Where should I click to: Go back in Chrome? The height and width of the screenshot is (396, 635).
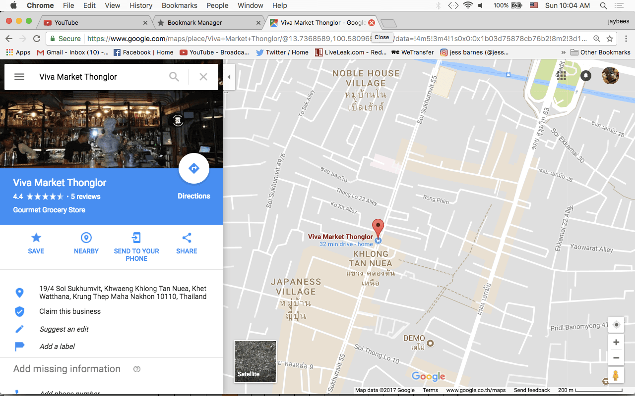[x=8, y=39]
